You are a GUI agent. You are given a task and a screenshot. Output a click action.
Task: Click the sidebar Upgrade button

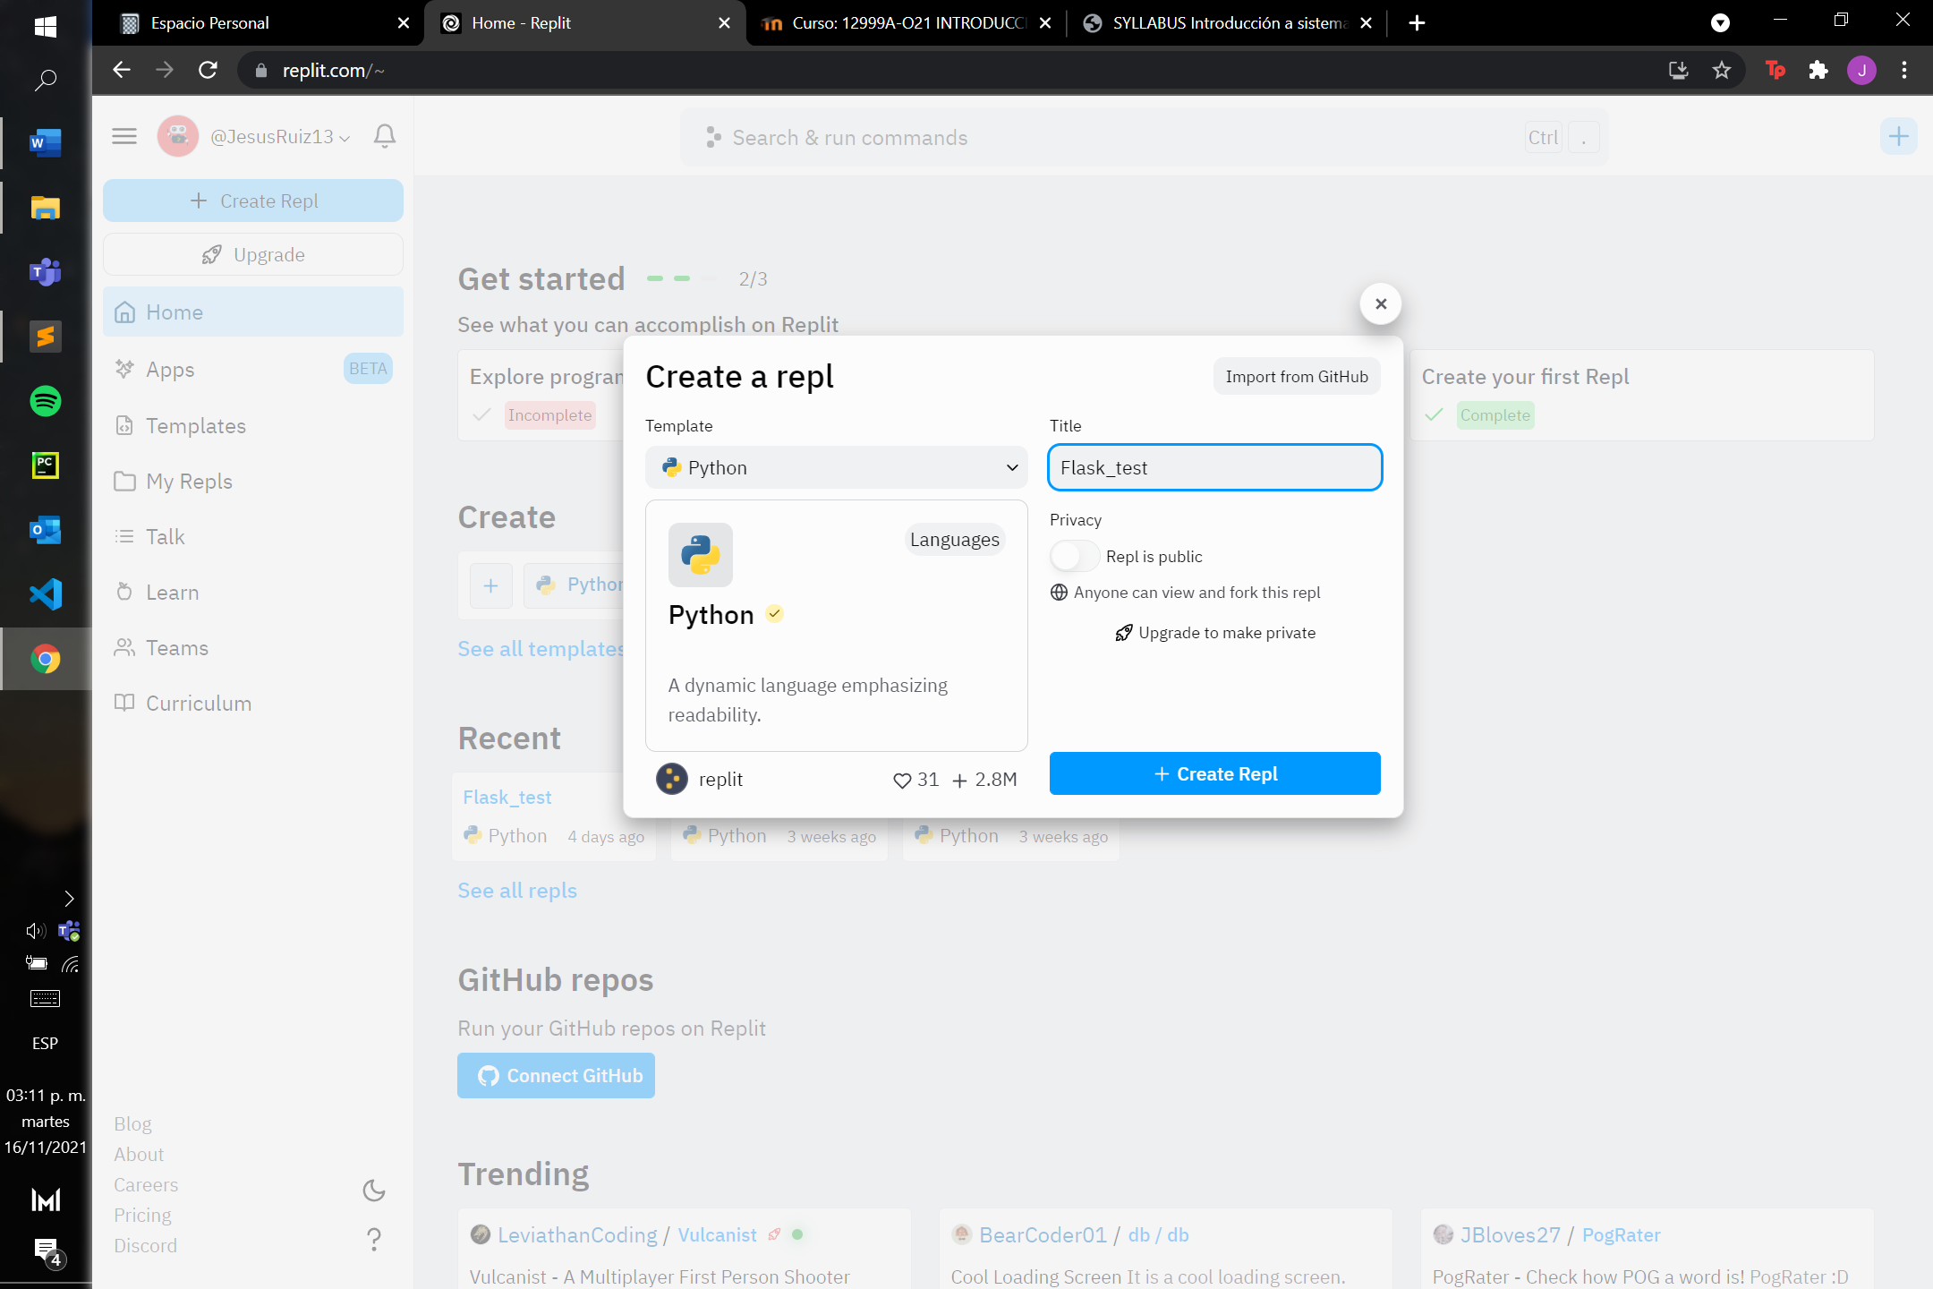[253, 254]
